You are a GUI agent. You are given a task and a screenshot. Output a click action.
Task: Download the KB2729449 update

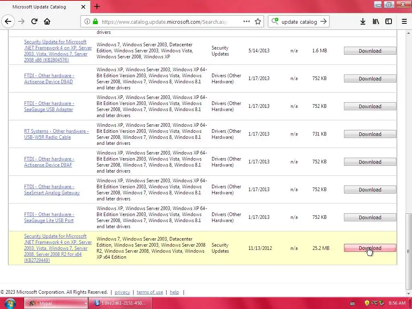(x=370, y=248)
